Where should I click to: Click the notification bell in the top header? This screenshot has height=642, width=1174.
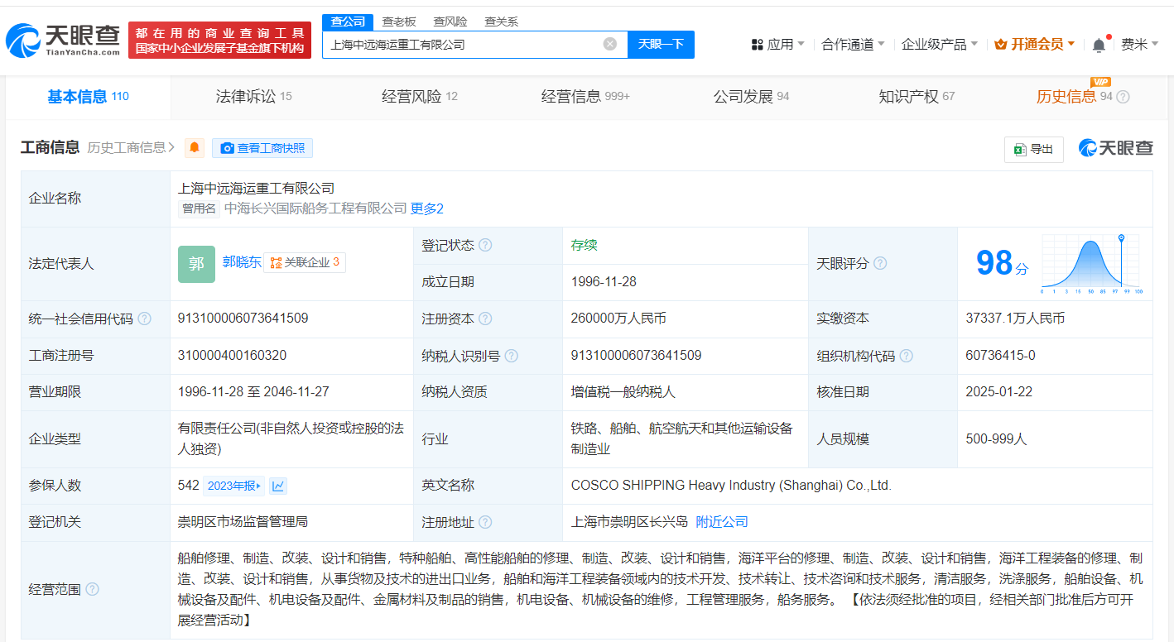coord(1099,45)
